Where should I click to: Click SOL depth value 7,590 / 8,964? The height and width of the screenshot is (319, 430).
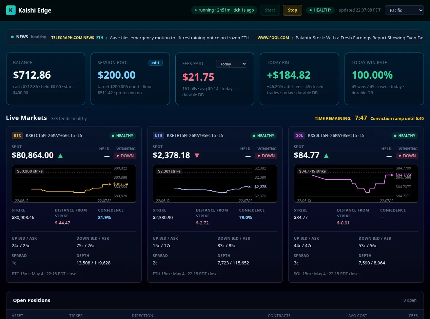pyautogui.click(x=372, y=263)
